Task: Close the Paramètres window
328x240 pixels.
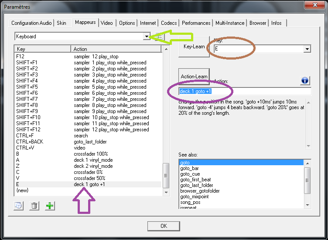Action: pyautogui.click(x=315, y=5)
